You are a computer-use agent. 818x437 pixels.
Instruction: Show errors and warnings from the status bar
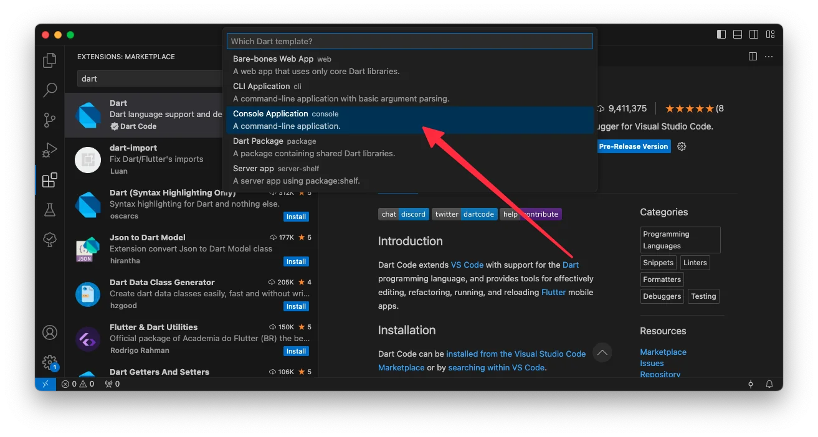pos(78,384)
